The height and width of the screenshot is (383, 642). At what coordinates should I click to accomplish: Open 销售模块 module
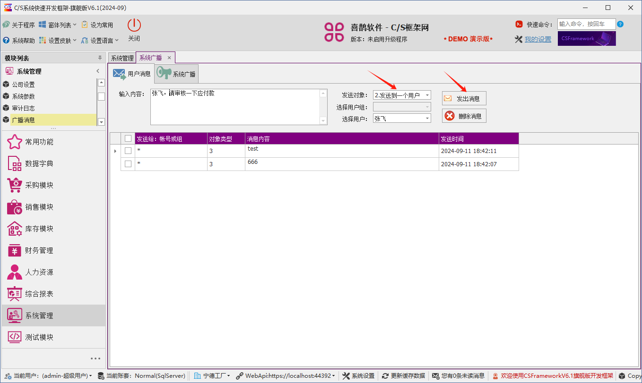(x=53, y=207)
